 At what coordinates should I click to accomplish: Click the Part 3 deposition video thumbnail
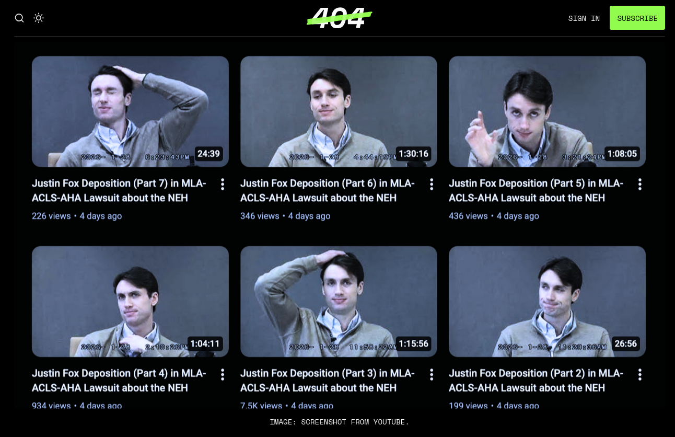(x=339, y=302)
